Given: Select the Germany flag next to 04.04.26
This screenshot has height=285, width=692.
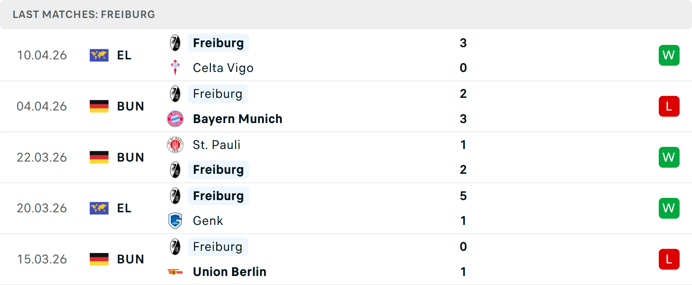Looking at the screenshot, I should [x=99, y=106].
